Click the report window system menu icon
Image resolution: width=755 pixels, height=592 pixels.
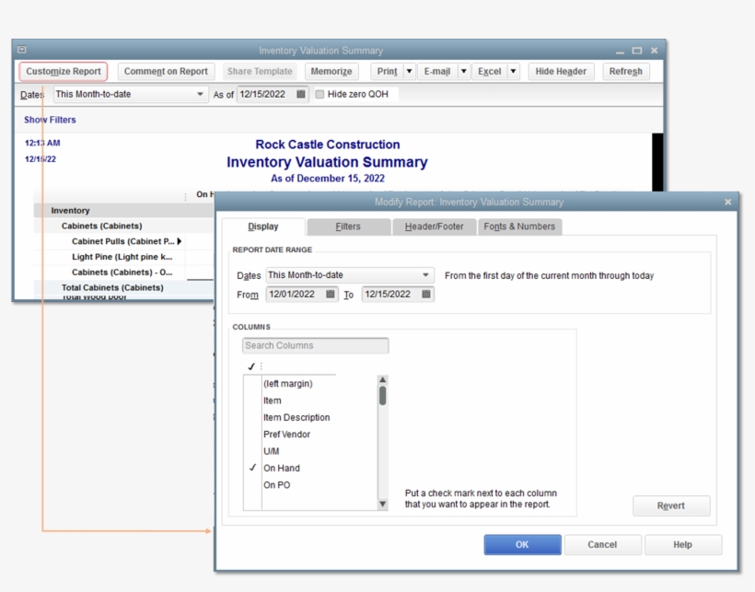click(x=22, y=50)
